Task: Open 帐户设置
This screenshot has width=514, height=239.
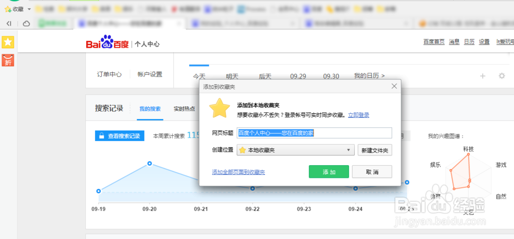Action: click(150, 74)
